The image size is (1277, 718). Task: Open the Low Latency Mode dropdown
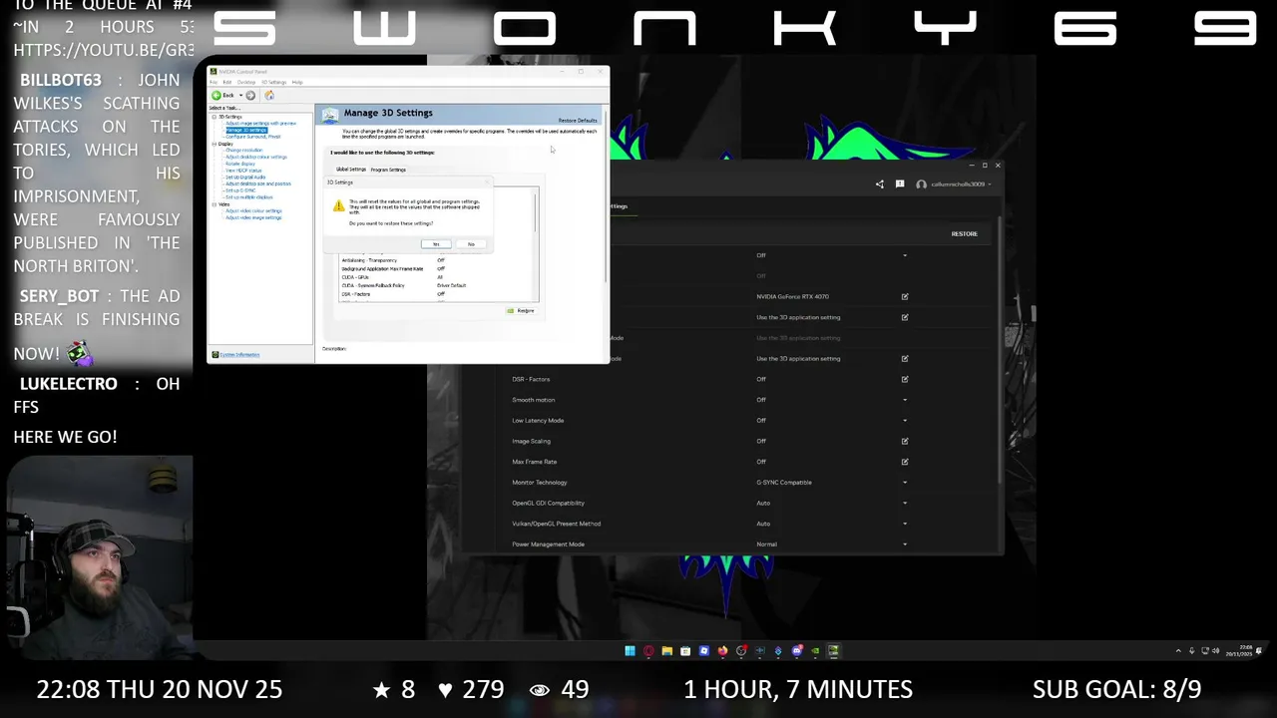[905, 420]
